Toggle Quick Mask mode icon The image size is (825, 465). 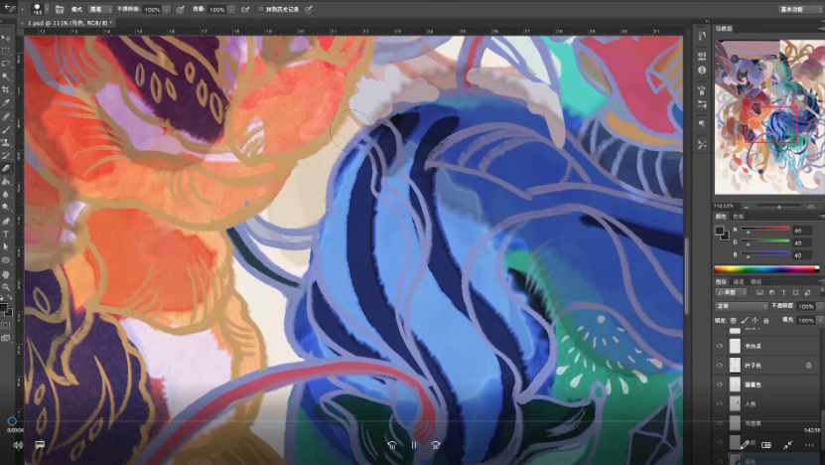click(6, 326)
